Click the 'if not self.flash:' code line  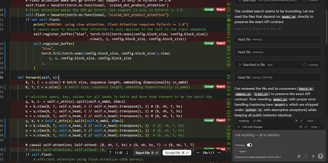click(43, 20)
